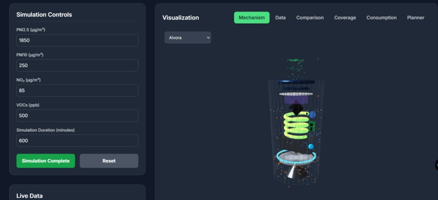Click the Visualization heading
The width and height of the screenshot is (438, 200).
pyautogui.click(x=181, y=17)
